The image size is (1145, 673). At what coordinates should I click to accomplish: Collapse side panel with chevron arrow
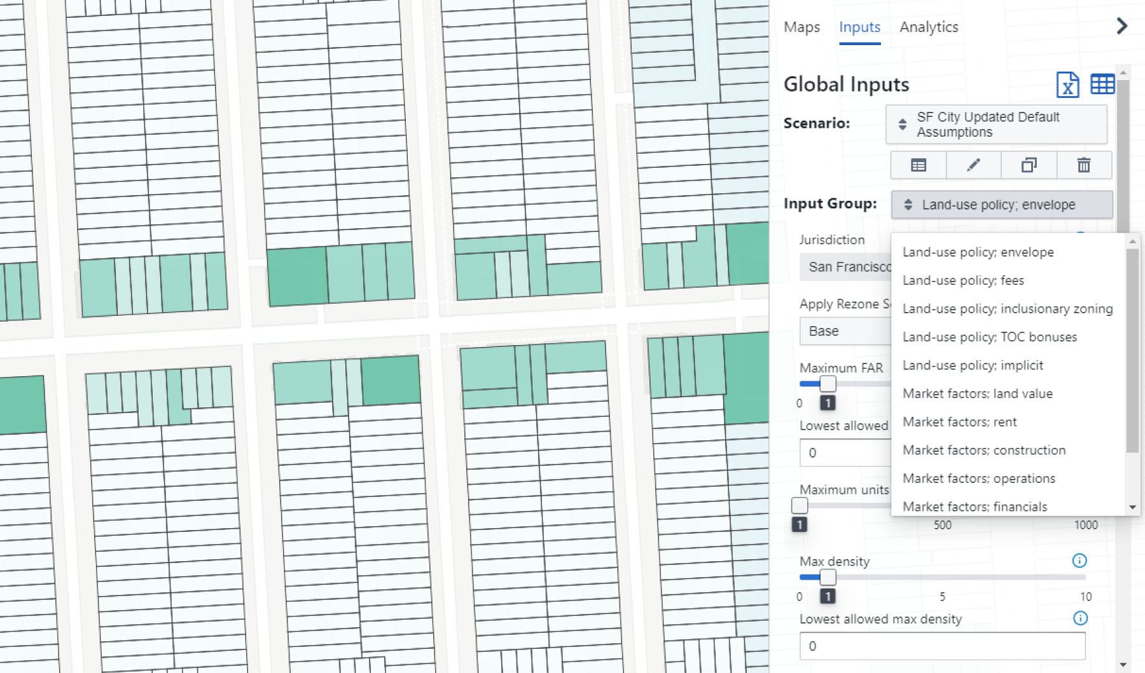tap(1122, 26)
